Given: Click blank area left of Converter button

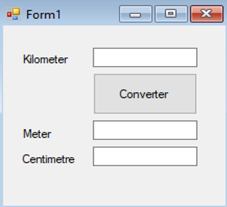Looking at the screenshot, I should pyautogui.click(x=49, y=94).
